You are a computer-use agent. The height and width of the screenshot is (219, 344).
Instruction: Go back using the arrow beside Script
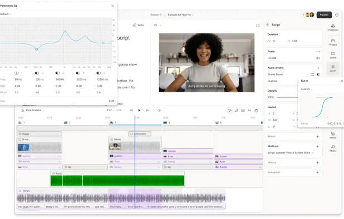pyautogui.click(x=268, y=25)
